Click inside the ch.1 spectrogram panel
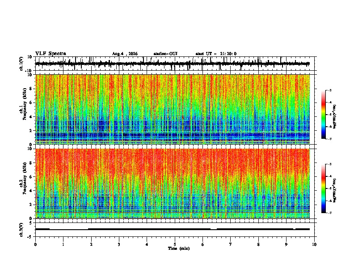 coord(173,109)
